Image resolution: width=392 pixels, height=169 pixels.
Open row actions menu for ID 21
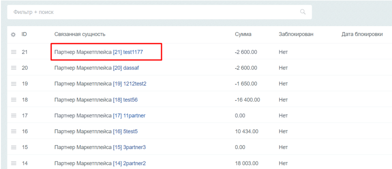coord(14,52)
